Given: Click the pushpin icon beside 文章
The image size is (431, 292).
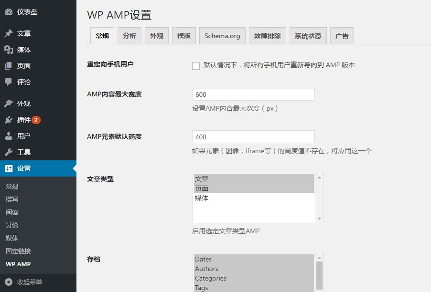Looking at the screenshot, I should point(9,33).
